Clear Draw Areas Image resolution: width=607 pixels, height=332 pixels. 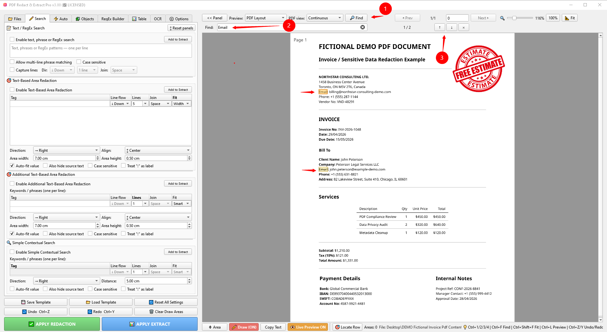166,312
